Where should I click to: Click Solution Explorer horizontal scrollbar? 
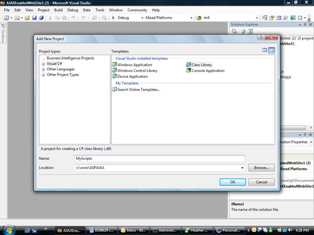click(x=293, y=127)
